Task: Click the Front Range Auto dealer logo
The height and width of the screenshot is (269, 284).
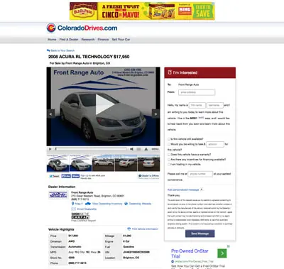Action: click(58, 194)
